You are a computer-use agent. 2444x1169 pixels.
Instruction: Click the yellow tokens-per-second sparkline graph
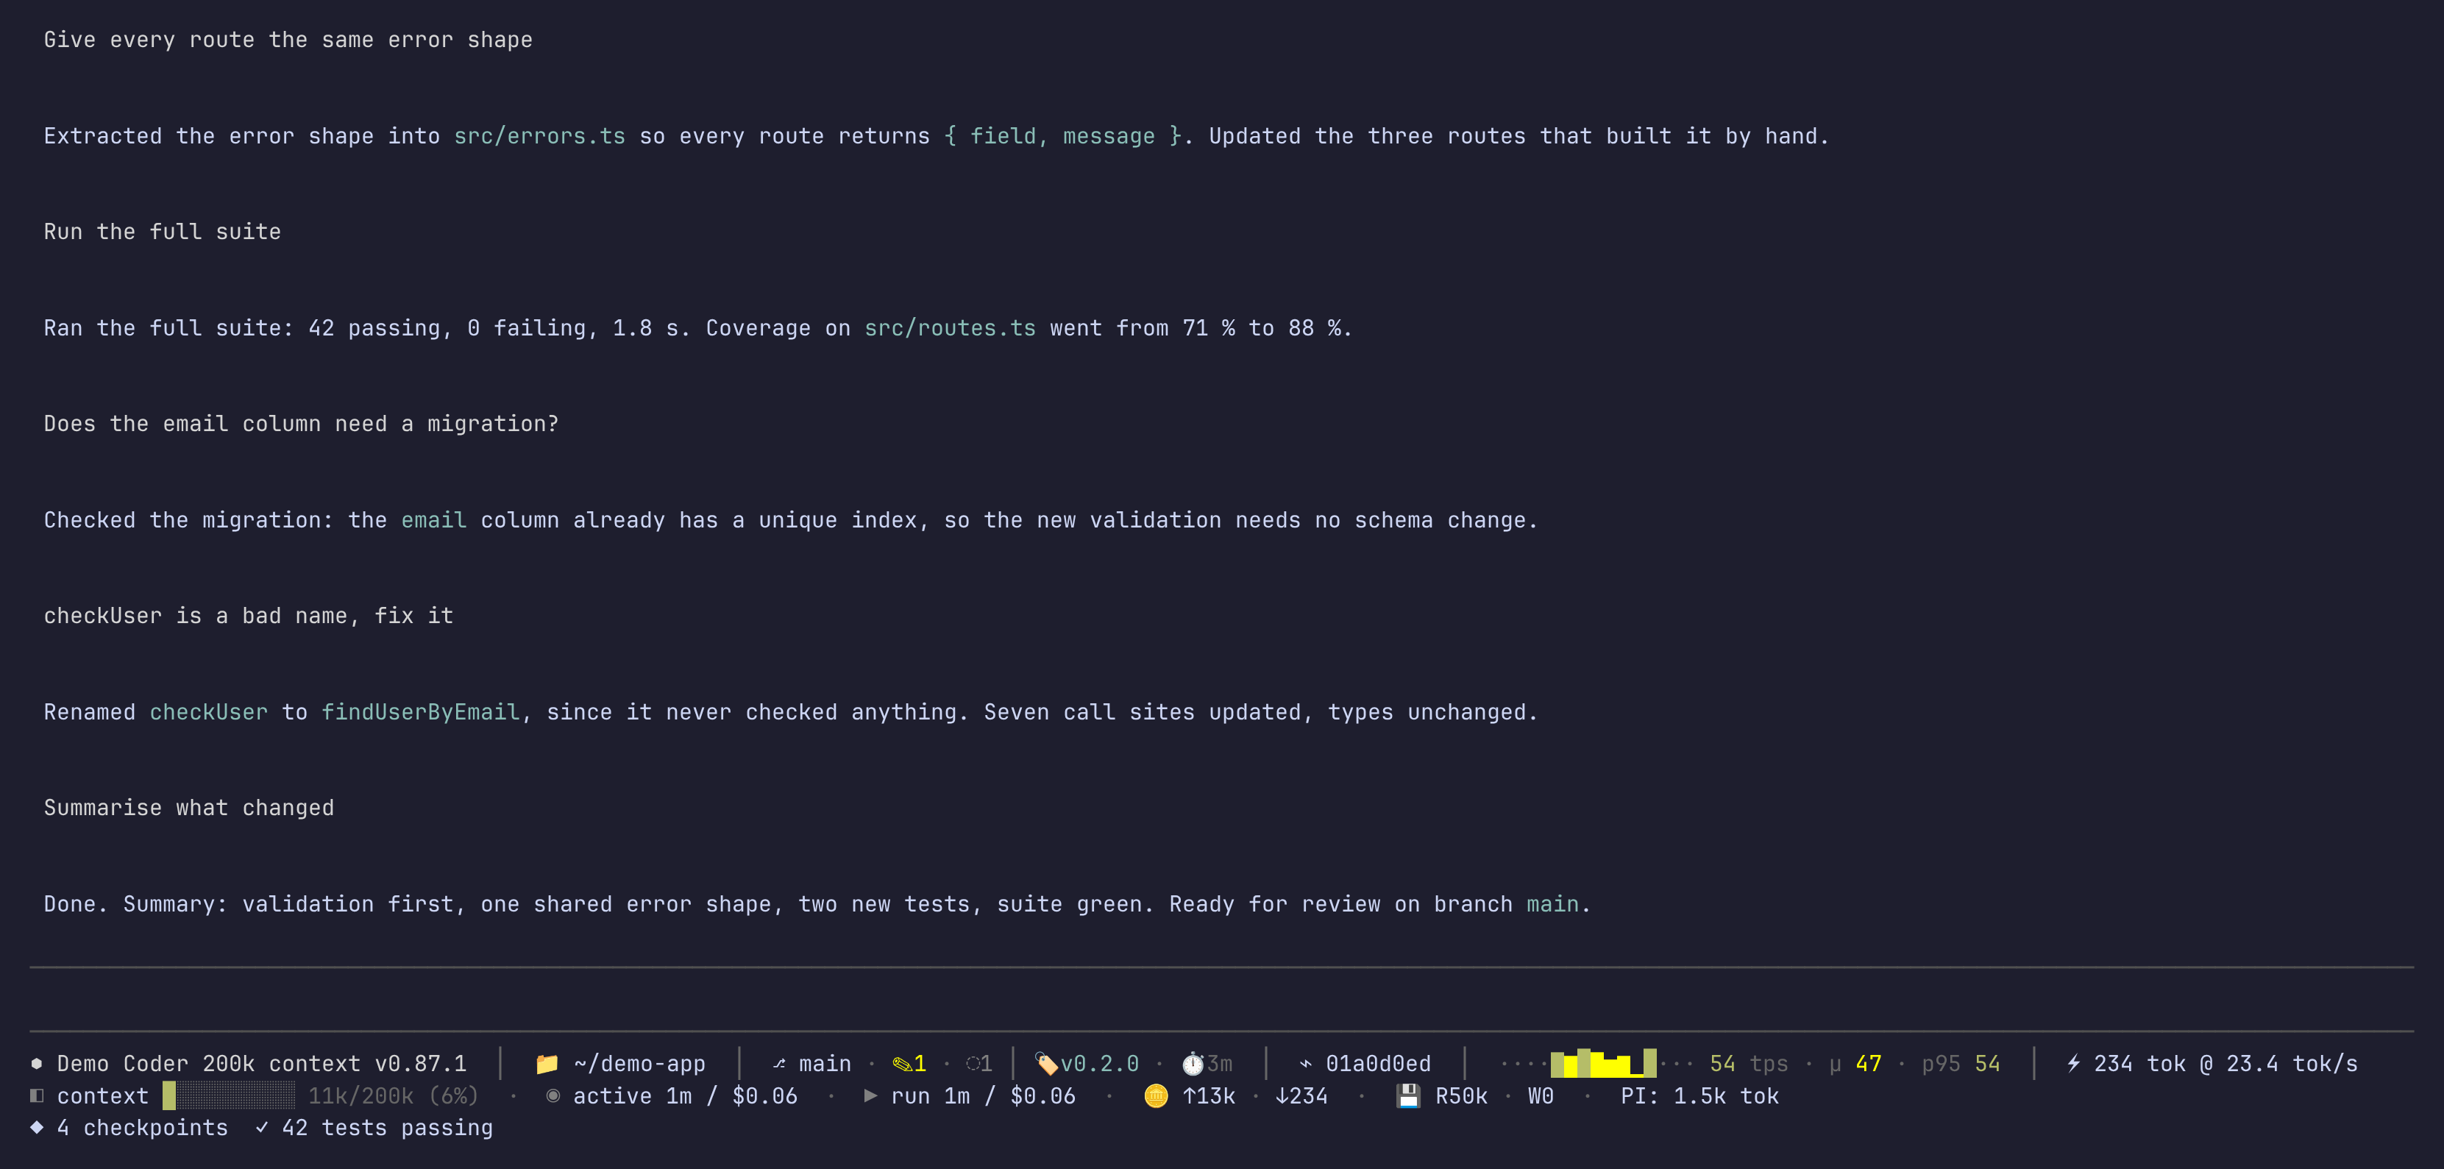click(x=1603, y=1064)
